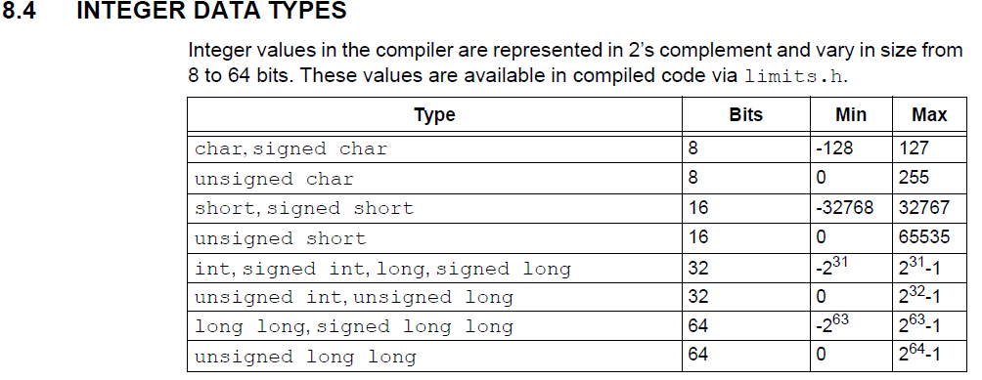Click the limits.h code text
Screen dimensions: 982x380
point(795,76)
